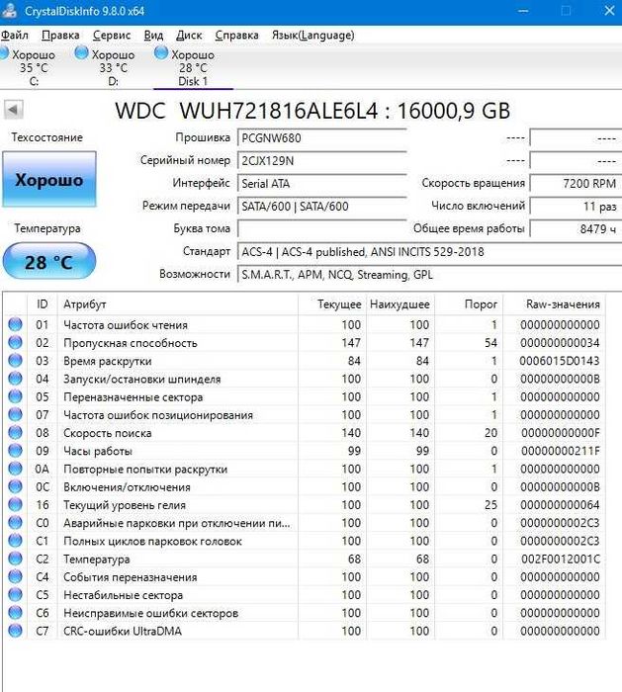Click status orb for attribute 03 Время раскрутки
The height and width of the screenshot is (692, 622).
pyautogui.click(x=16, y=361)
